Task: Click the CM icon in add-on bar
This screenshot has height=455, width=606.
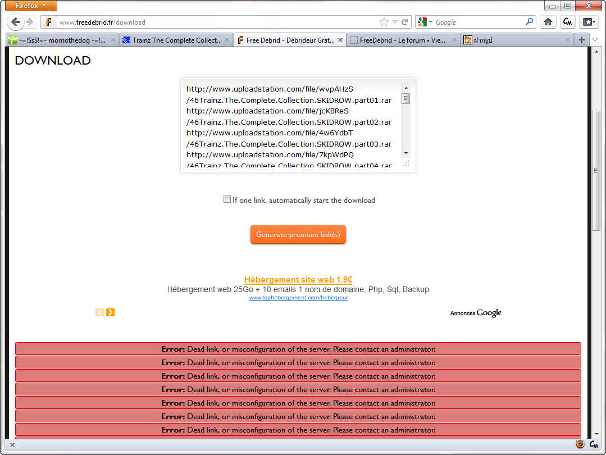Action: (594, 444)
